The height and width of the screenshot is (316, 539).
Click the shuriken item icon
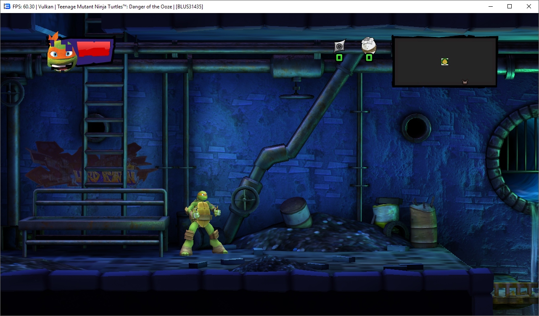click(340, 46)
